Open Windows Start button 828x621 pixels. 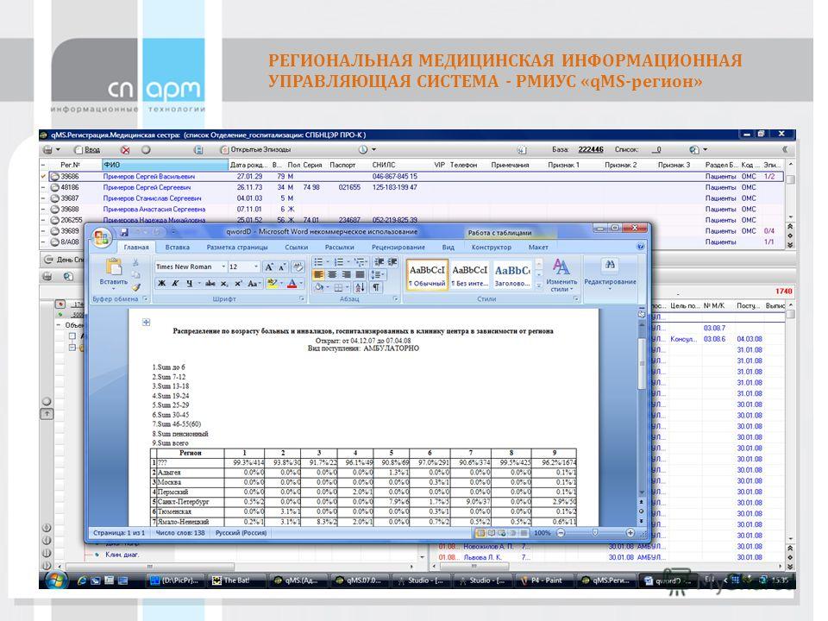pyautogui.click(x=55, y=580)
